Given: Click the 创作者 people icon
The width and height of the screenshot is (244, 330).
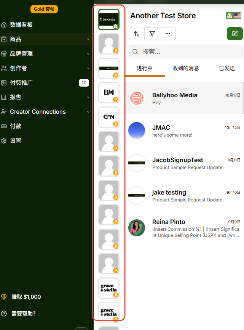Looking at the screenshot, I should point(4,68).
